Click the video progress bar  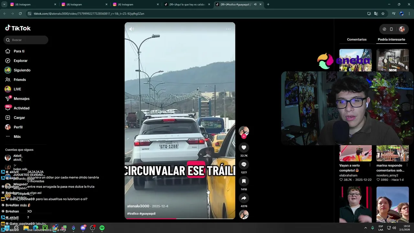180,218
